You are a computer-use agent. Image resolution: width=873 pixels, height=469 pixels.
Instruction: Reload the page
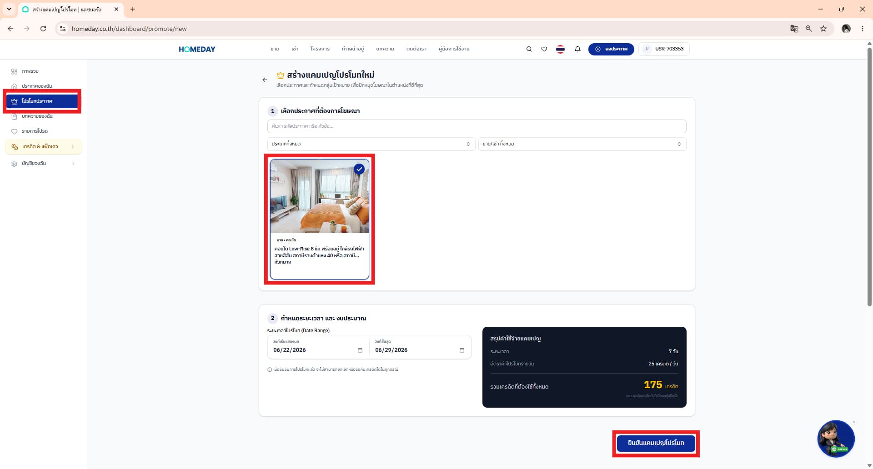pos(43,29)
